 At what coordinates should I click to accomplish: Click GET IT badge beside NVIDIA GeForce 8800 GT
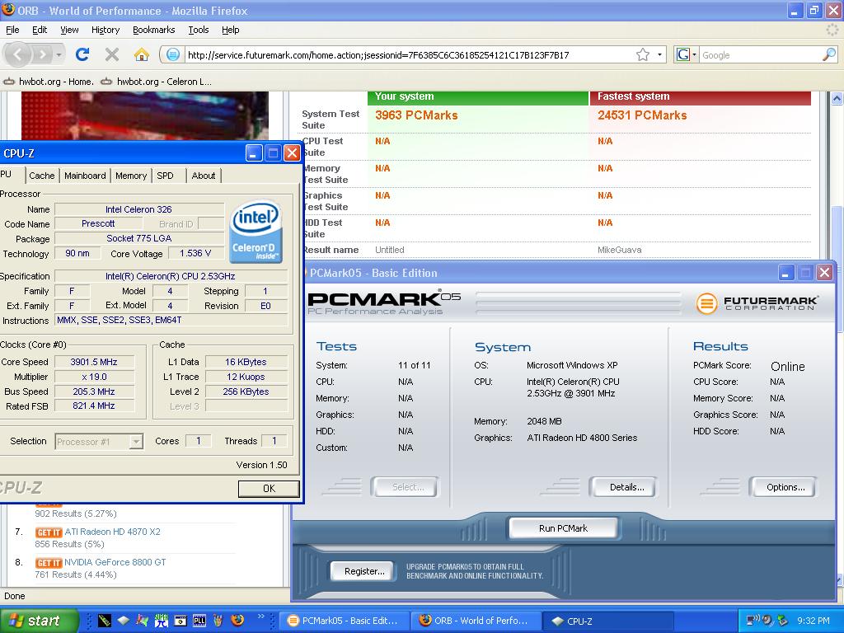49,562
